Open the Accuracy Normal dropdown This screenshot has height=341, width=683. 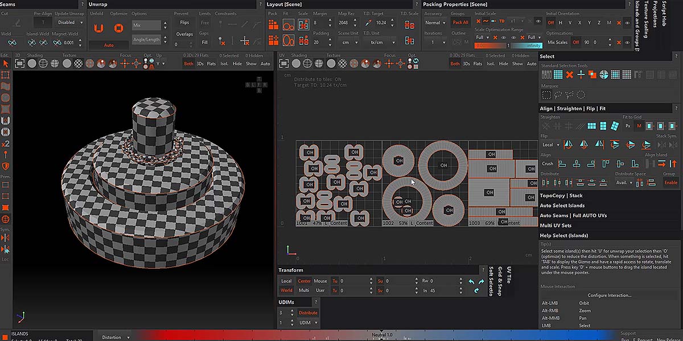tap(435, 23)
